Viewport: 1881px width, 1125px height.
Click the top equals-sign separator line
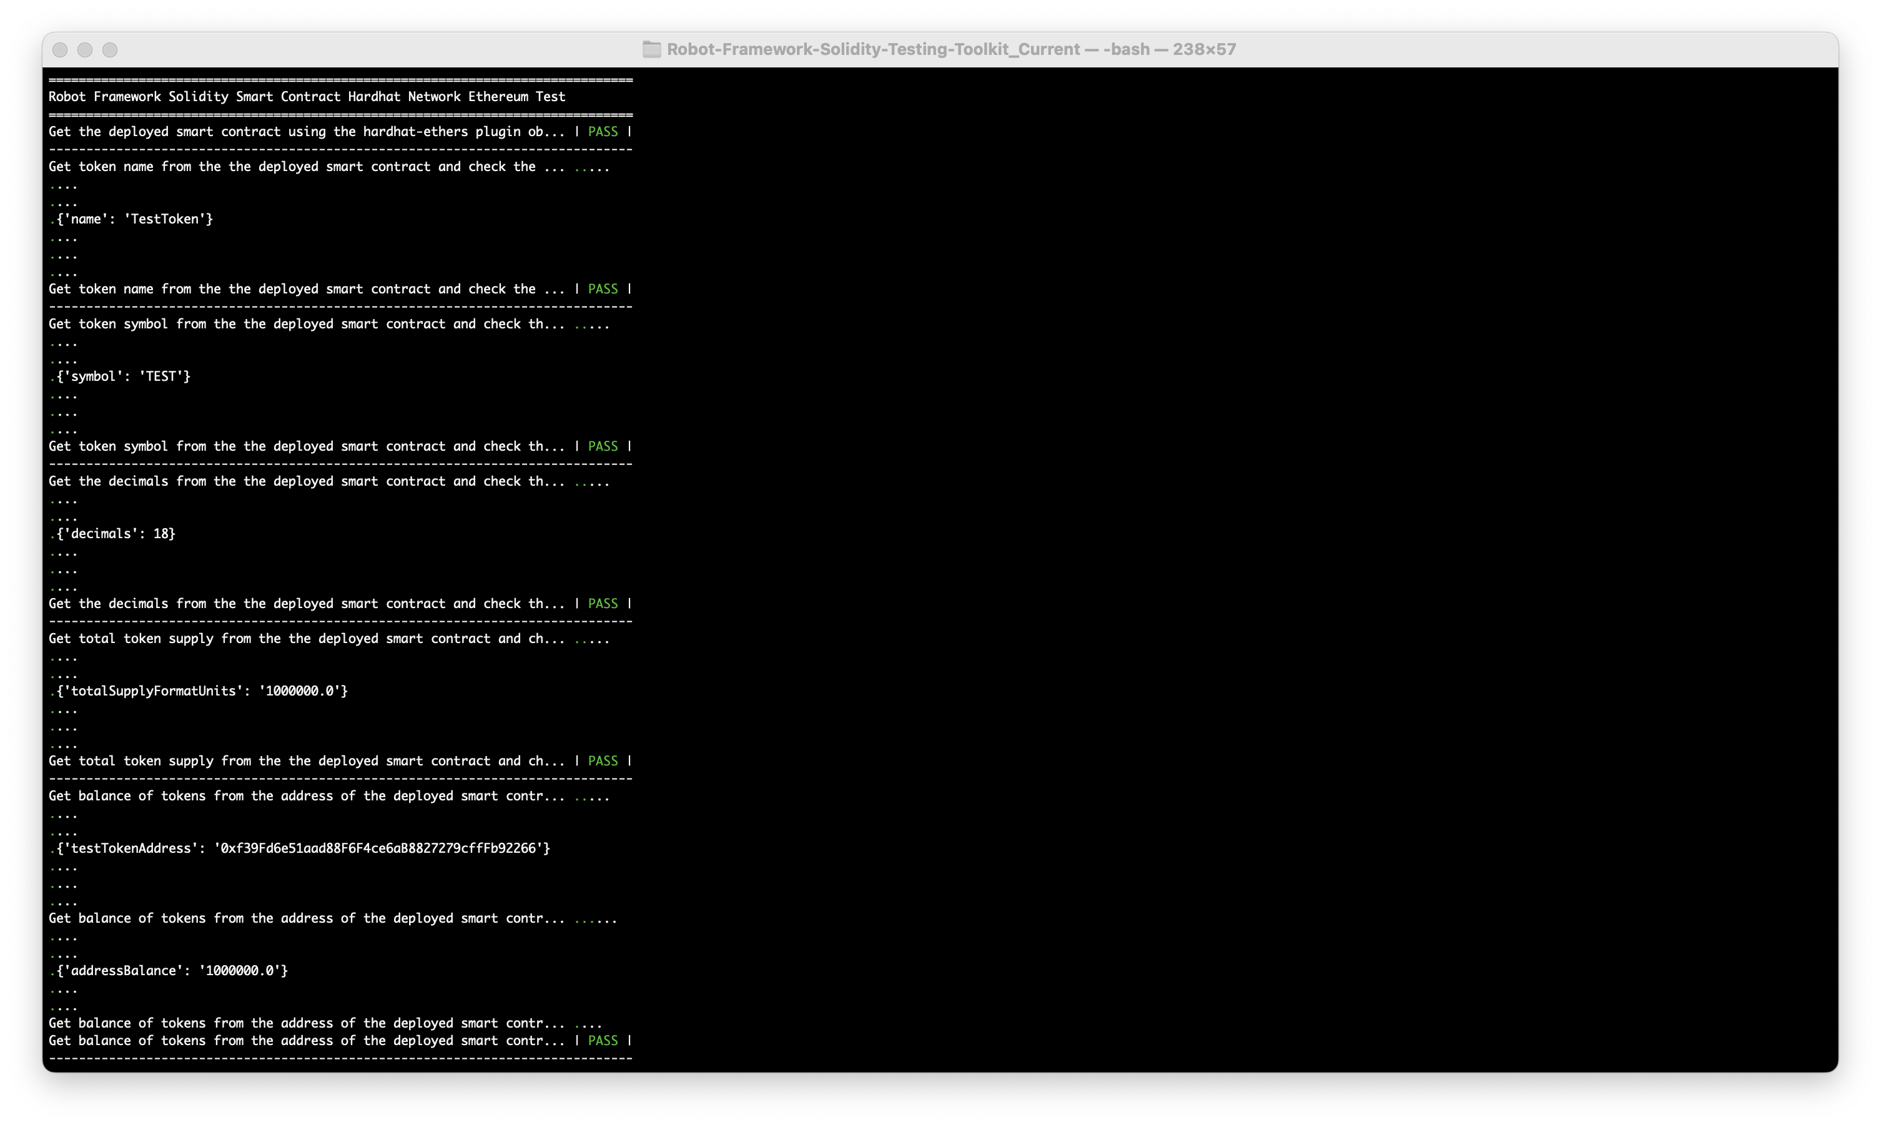[x=340, y=80]
